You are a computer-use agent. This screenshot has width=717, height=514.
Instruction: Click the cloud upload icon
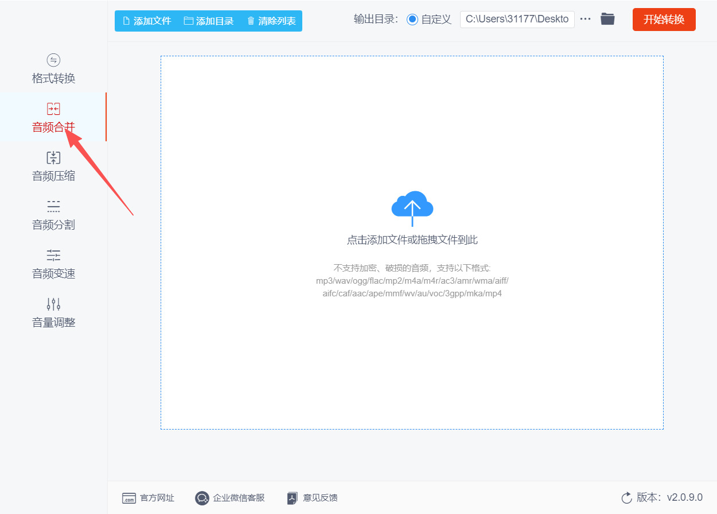tap(412, 208)
